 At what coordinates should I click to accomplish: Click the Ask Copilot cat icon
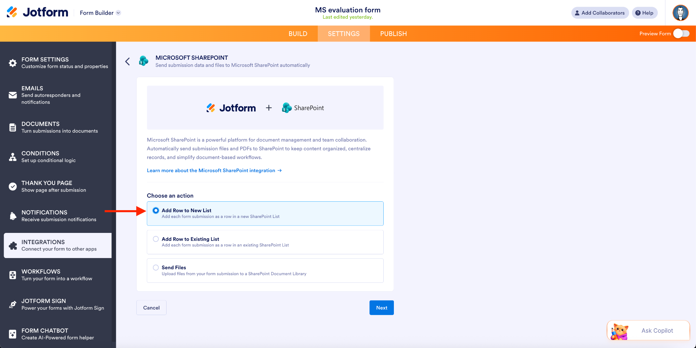[620, 330]
